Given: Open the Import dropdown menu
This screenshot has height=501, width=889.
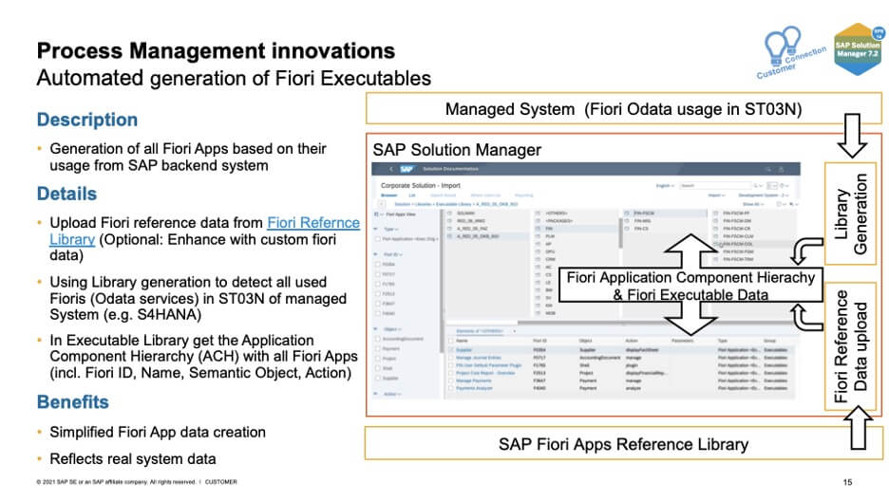Looking at the screenshot, I should 717,195.
